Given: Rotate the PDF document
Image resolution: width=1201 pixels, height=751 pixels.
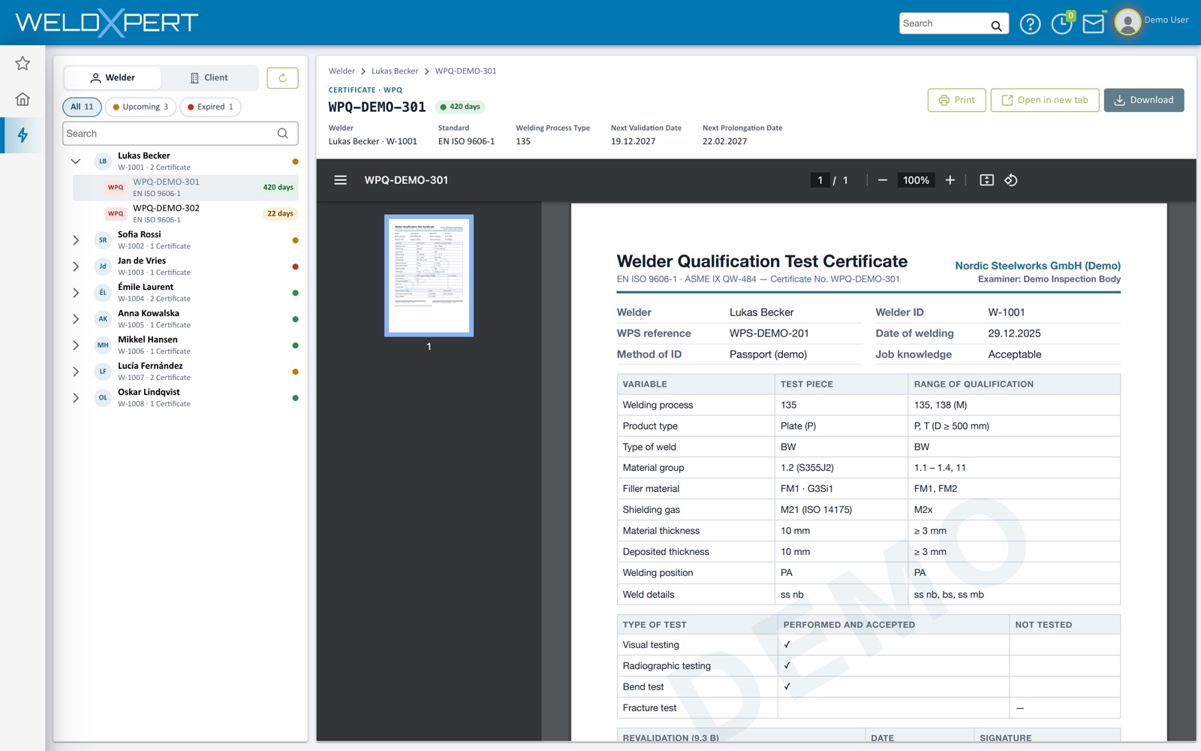Looking at the screenshot, I should 1011,180.
